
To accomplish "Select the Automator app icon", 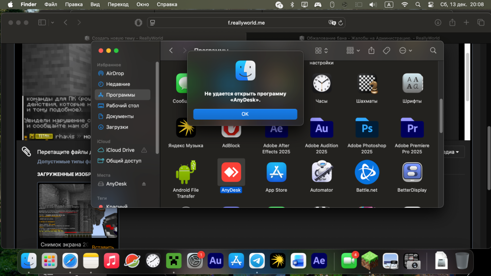I will pos(321,171).
